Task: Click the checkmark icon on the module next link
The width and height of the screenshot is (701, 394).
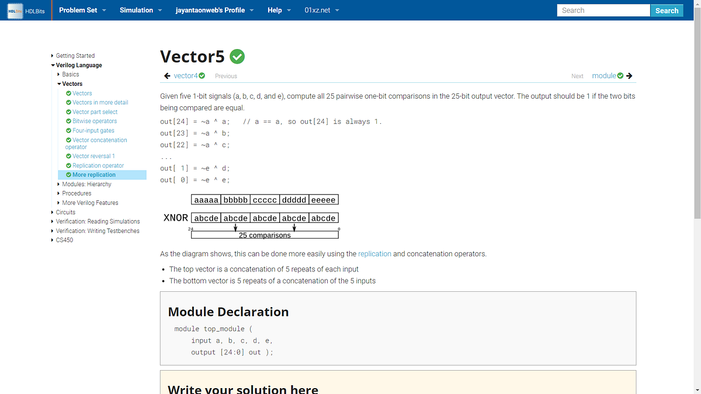Action: pos(619,75)
